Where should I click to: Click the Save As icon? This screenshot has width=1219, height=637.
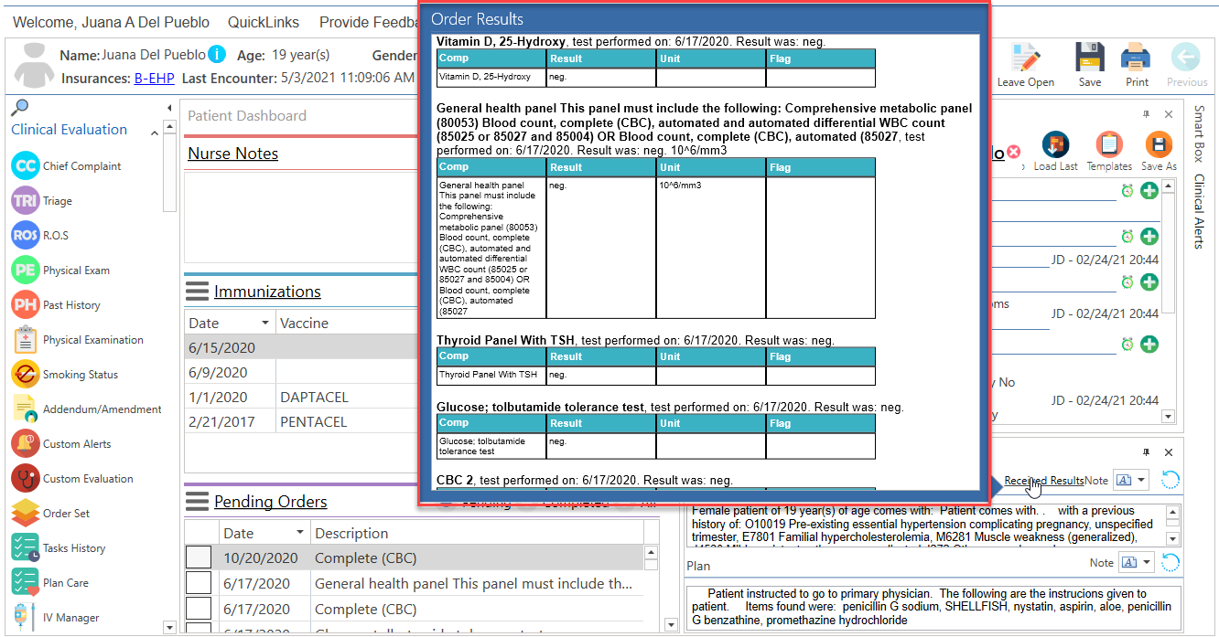click(x=1159, y=151)
